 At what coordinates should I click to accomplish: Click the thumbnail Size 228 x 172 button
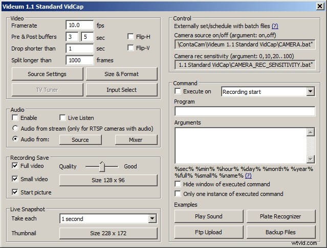tap(108, 233)
